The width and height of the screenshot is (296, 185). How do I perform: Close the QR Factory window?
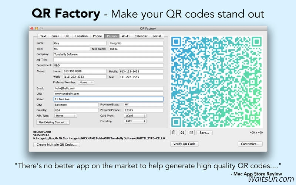(x=32, y=28)
